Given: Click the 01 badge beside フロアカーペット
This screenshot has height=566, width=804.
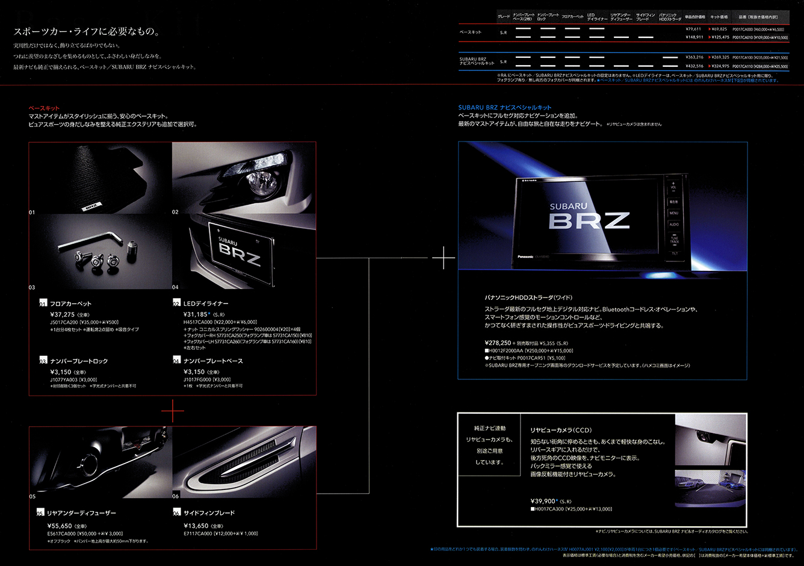Looking at the screenshot, I should click(x=43, y=303).
